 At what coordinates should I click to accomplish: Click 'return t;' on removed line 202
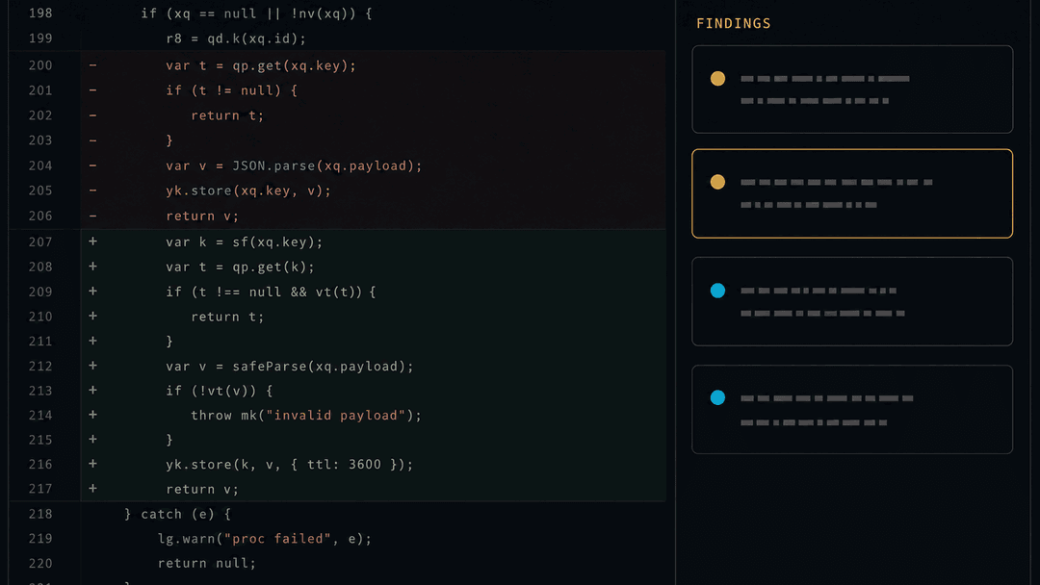[x=227, y=115]
